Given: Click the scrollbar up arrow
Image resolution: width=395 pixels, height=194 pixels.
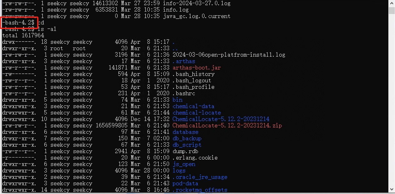Looking at the screenshot, I should [x=392, y=3].
